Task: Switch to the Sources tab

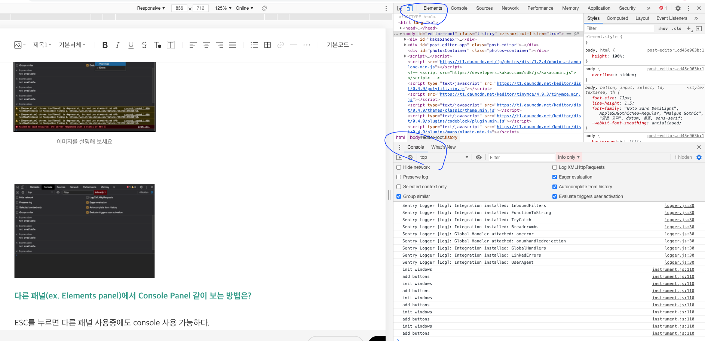Action: click(484, 8)
